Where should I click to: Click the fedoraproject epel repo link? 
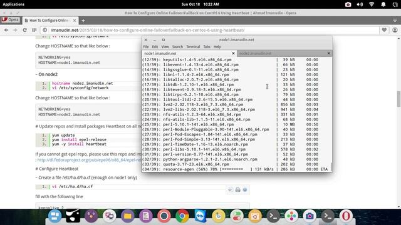click(89, 160)
